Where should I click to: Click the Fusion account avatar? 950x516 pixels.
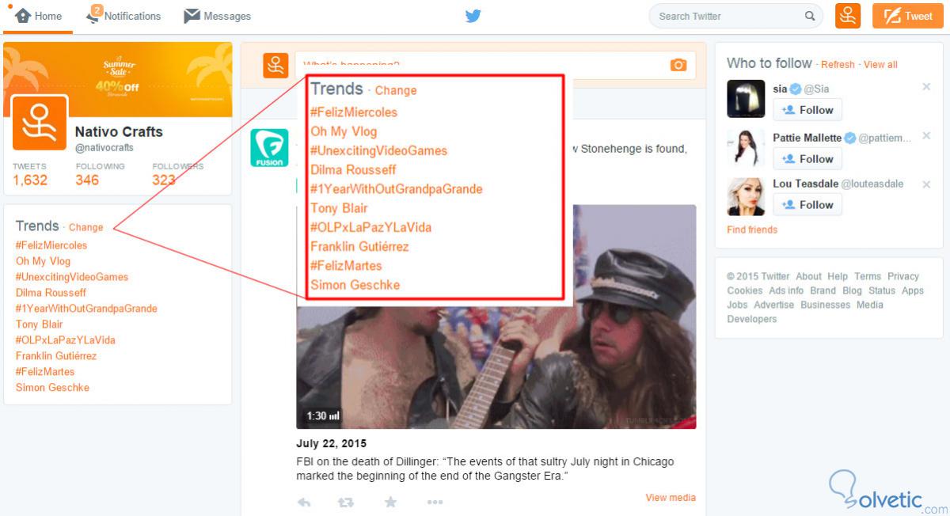click(x=269, y=148)
